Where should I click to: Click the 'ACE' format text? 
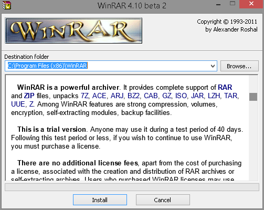99,96
